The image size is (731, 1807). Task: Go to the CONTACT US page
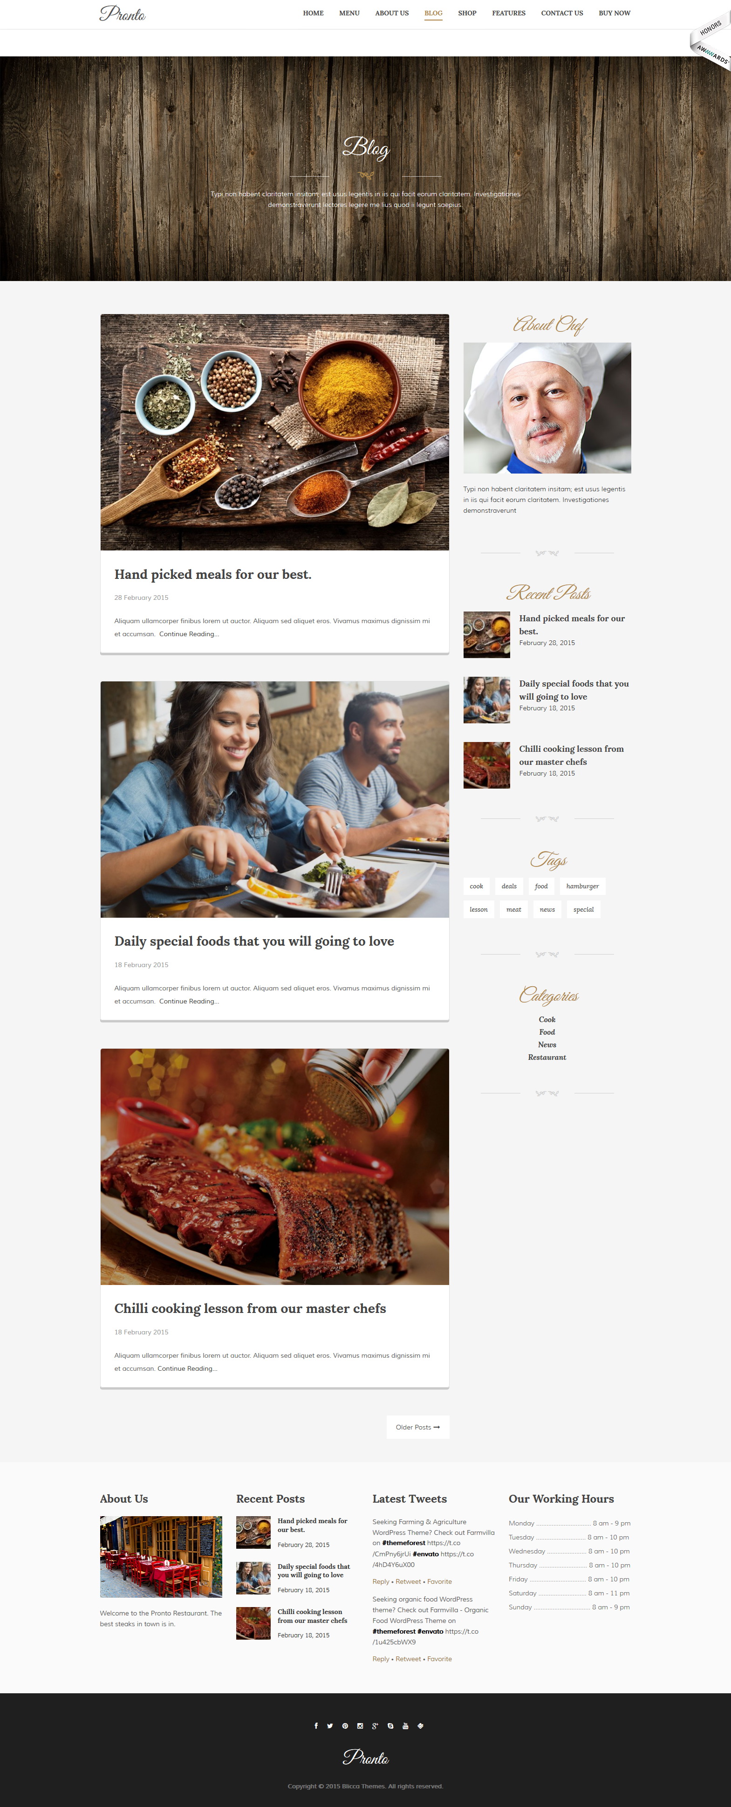point(562,14)
